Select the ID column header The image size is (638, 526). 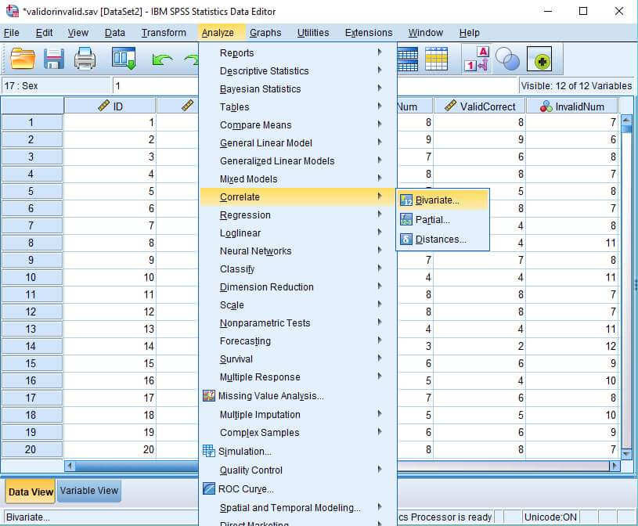click(110, 106)
